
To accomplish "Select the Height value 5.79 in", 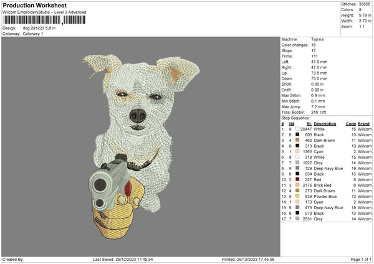I will point(365,15).
